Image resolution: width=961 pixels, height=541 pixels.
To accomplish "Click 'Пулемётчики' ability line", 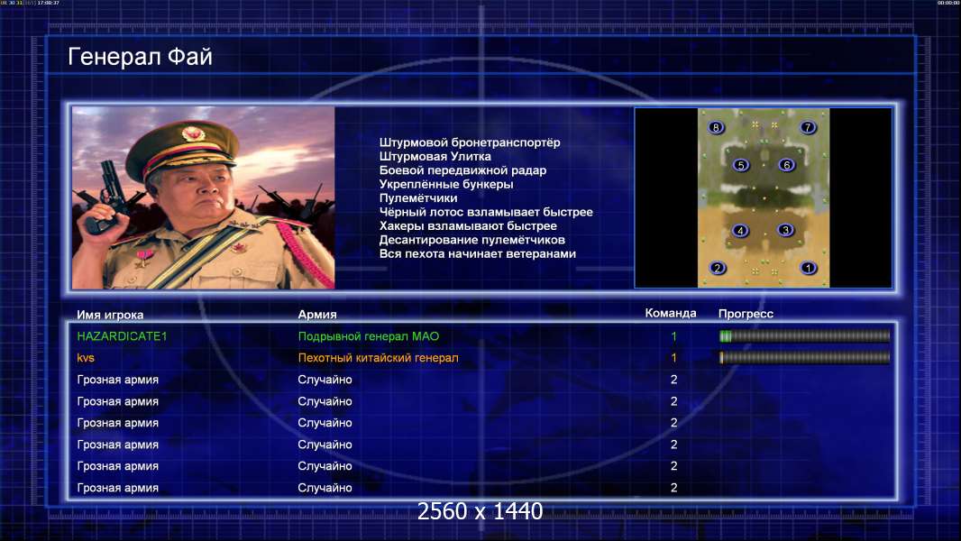I will [418, 197].
